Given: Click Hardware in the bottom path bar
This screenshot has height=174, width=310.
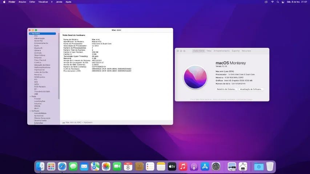Looking at the screenshot, I should tap(88, 123).
